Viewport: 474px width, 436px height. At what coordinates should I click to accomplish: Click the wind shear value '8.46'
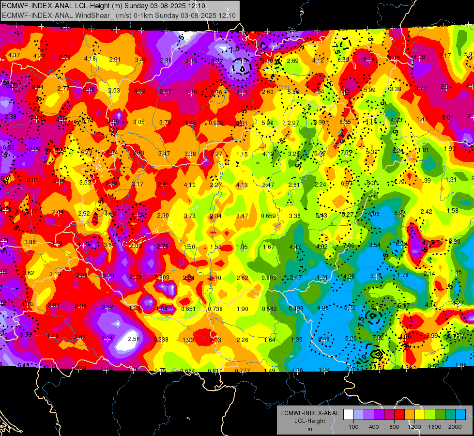(324, 339)
